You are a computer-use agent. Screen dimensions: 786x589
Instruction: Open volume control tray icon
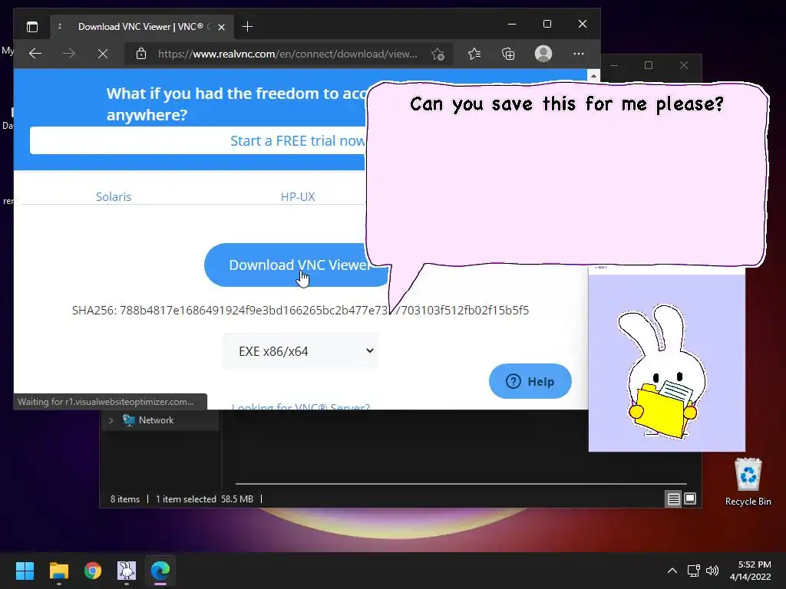[x=712, y=571]
